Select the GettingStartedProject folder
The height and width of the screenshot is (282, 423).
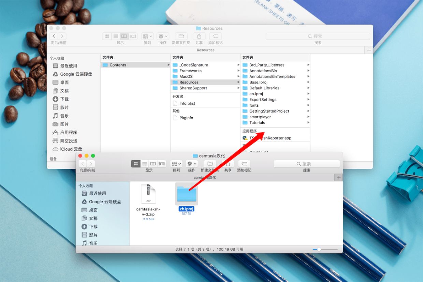click(275, 111)
